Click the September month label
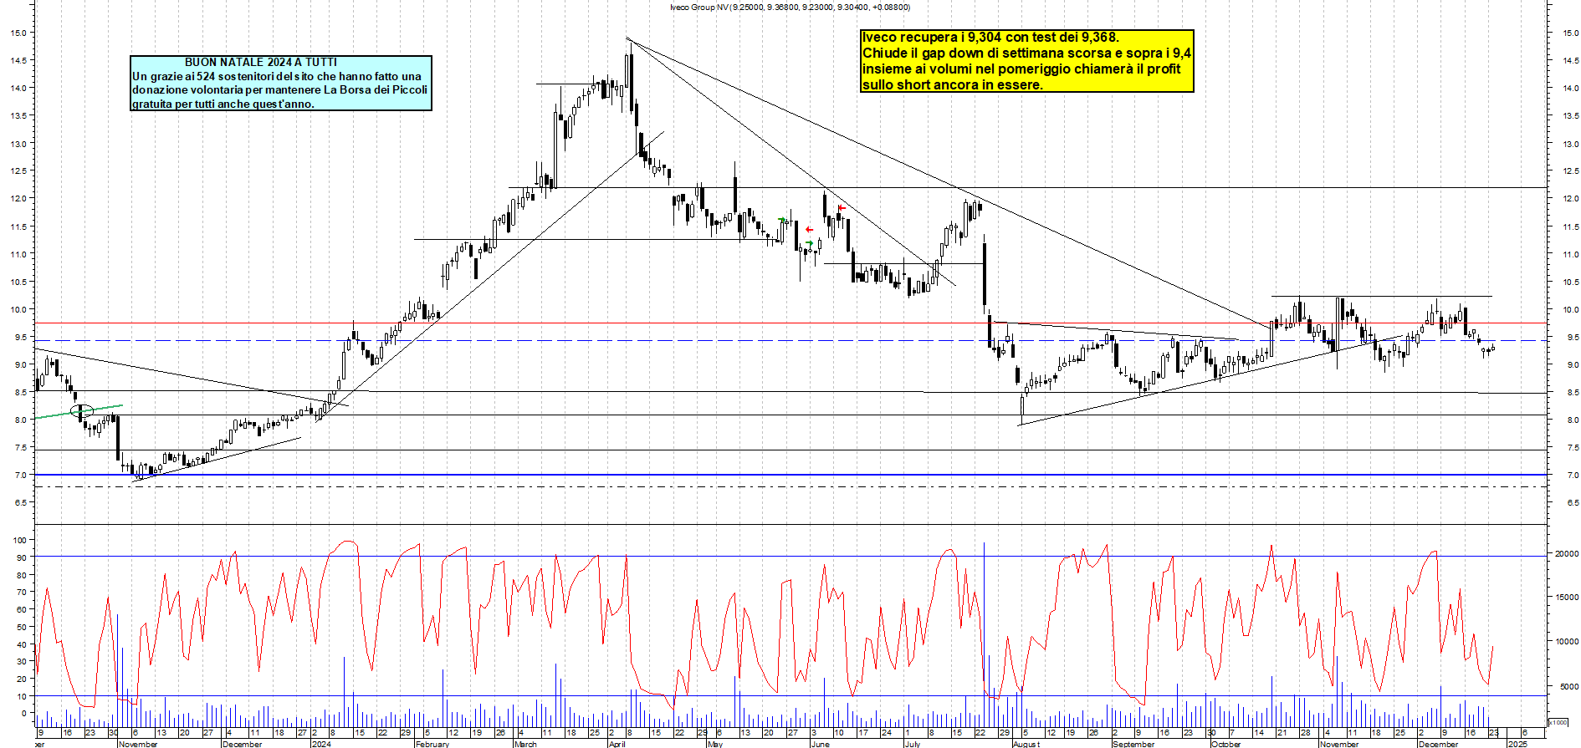The image size is (1581, 748). (x=1133, y=744)
